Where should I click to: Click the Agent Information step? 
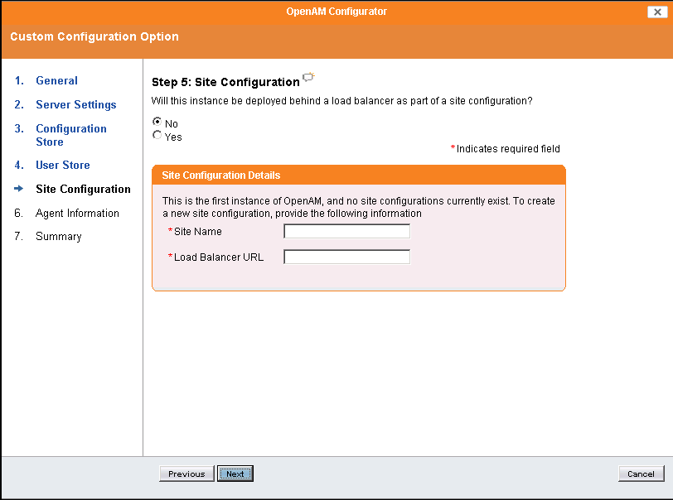coord(77,213)
